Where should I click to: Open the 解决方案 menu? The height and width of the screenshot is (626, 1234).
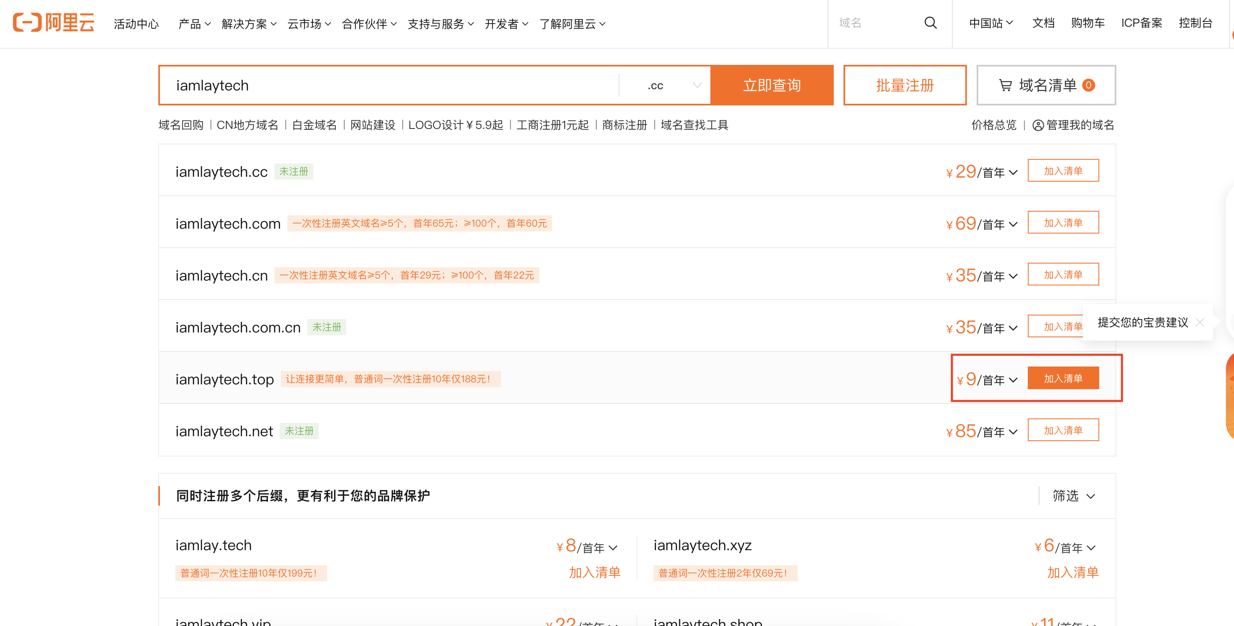click(x=249, y=24)
